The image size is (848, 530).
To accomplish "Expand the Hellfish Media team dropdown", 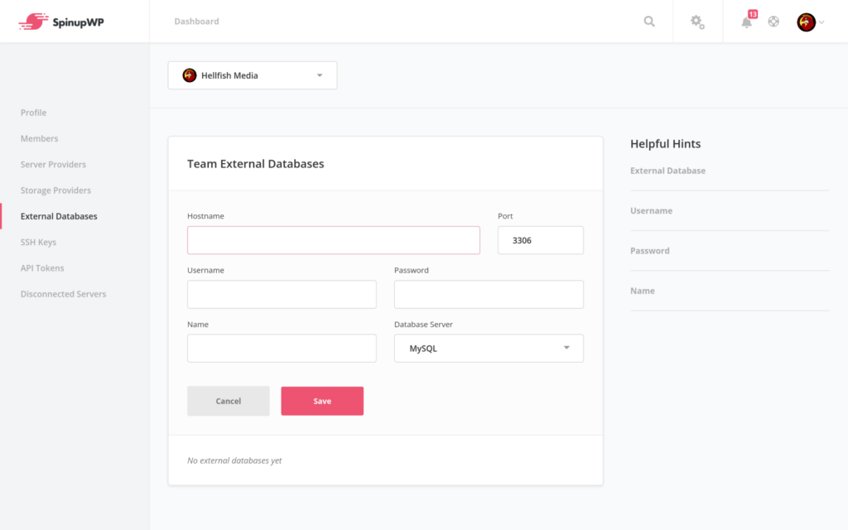I will [319, 75].
